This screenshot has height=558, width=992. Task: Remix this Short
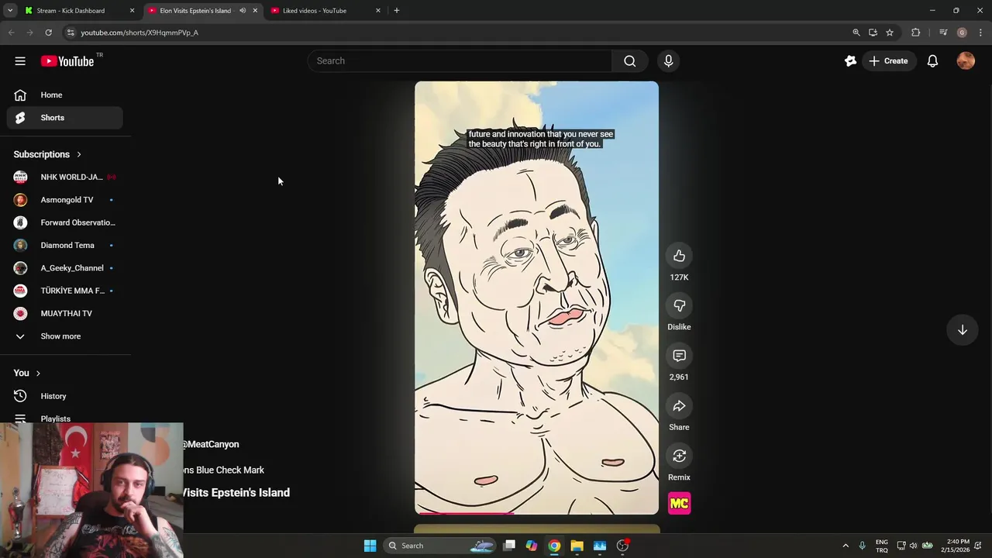(x=679, y=456)
